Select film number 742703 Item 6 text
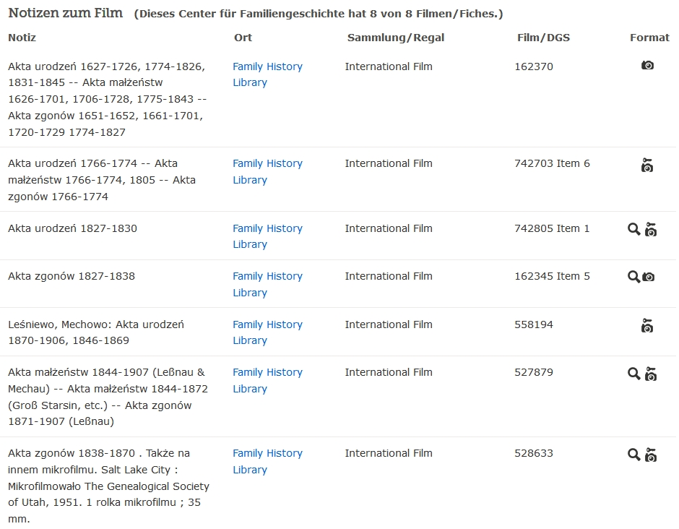The height and width of the screenshot is (529, 679). [552, 163]
